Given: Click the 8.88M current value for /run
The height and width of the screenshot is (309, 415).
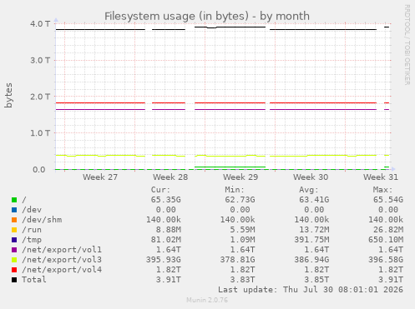Looking at the screenshot, I should [169, 230].
